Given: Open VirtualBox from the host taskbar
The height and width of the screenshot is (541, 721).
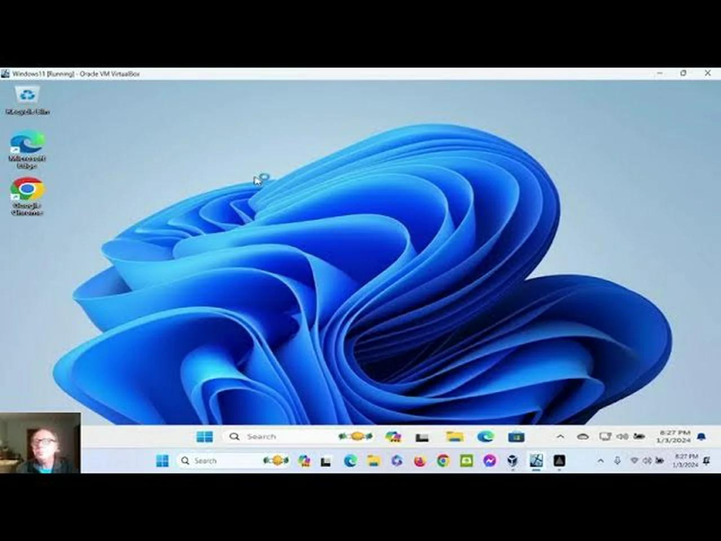Looking at the screenshot, I should pyautogui.click(x=511, y=460).
